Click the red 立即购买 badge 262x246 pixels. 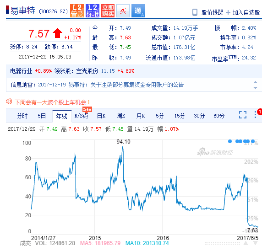(108, 11)
